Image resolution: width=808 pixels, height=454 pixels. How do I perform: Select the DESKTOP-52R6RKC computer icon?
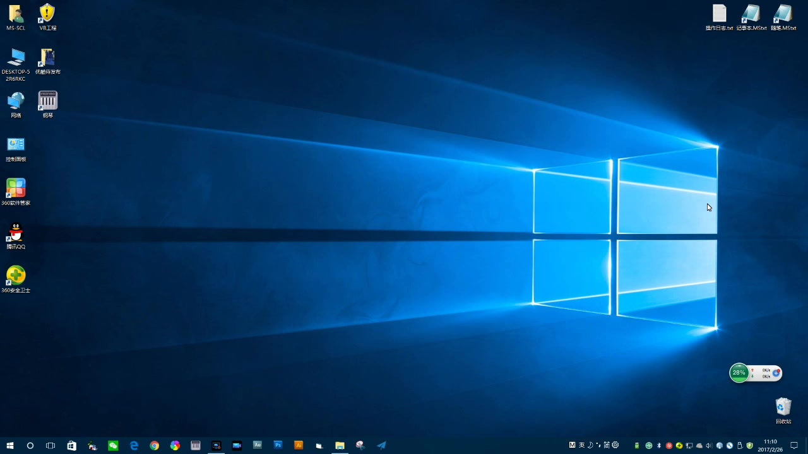click(16, 65)
